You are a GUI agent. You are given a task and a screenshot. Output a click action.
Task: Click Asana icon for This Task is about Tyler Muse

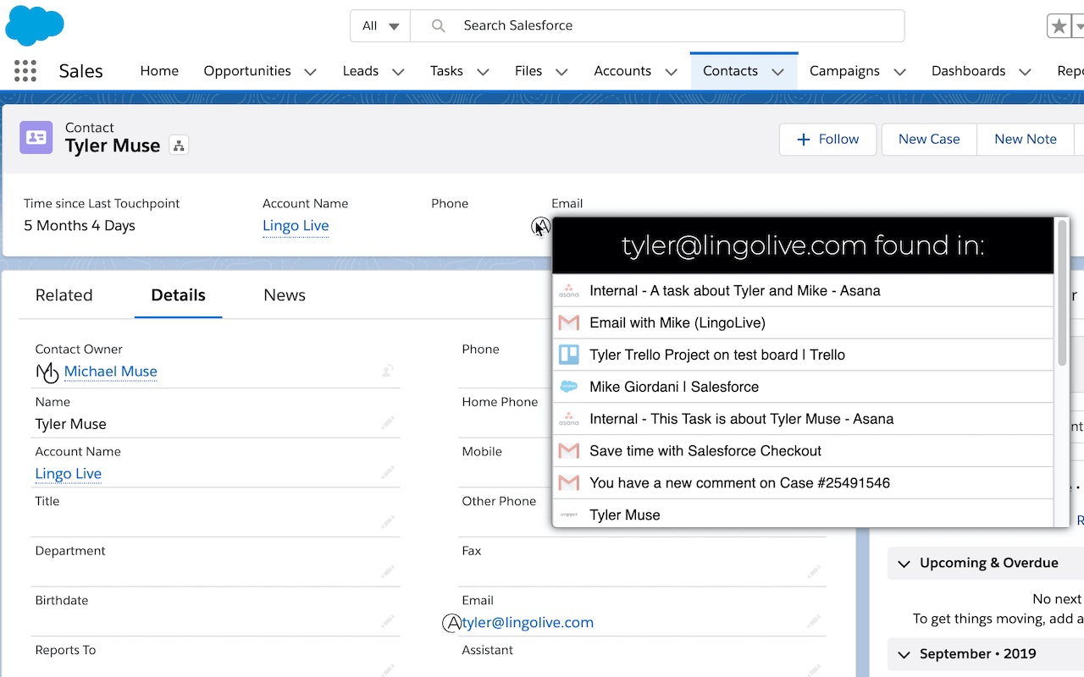pyautogui.click(x=569, y=419)
